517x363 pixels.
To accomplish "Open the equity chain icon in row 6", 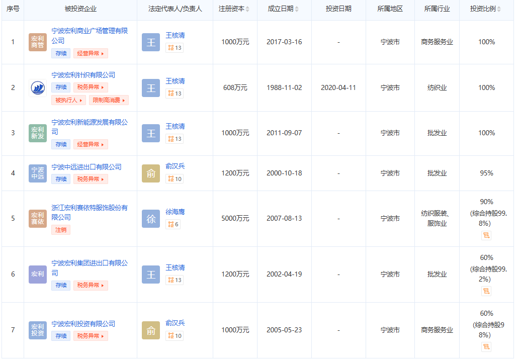I will point(486,291).
